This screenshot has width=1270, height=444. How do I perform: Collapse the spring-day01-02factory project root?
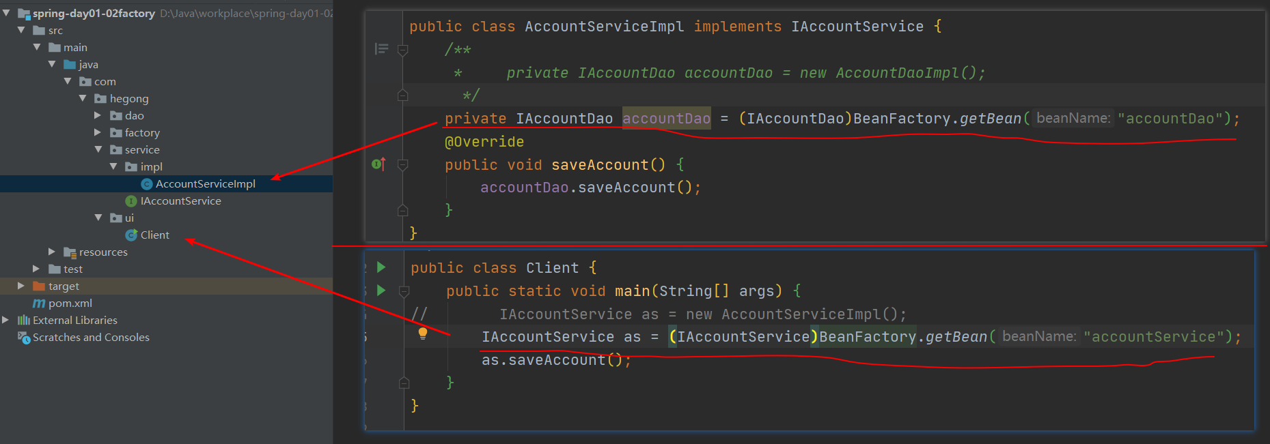[x=6, y=13]
